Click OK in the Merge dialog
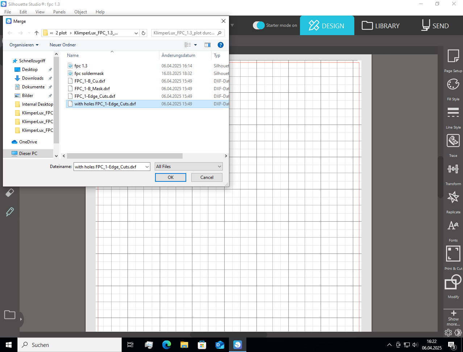The image size is (463, 352). click(171, 177)
